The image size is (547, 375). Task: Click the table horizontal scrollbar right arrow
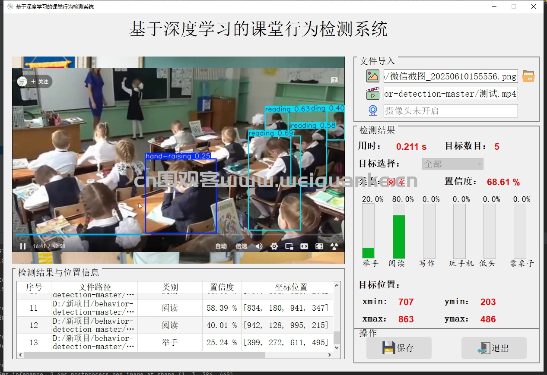pyautogui.click(x=330, y=355)
